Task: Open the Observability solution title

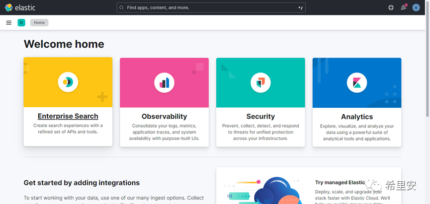Action: (164, 116)
